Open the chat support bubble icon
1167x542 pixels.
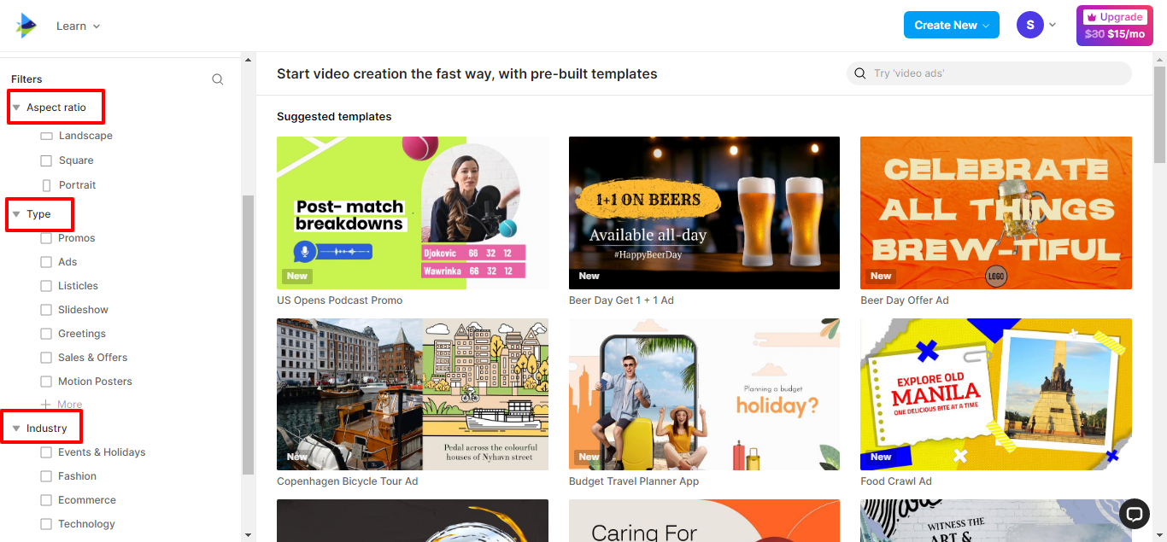pyautogui.click(x=1135, y=514)
